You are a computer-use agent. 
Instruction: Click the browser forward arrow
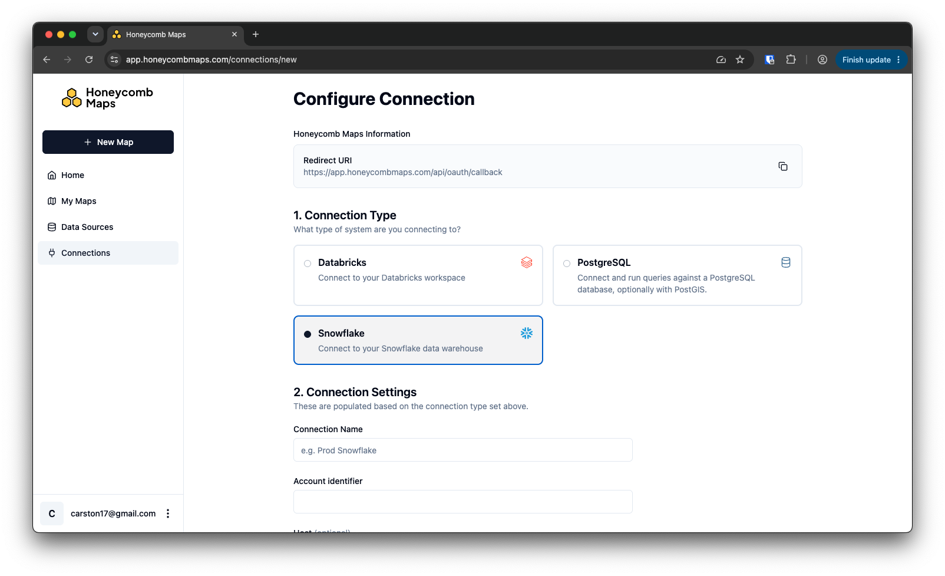tap(68, 60)
